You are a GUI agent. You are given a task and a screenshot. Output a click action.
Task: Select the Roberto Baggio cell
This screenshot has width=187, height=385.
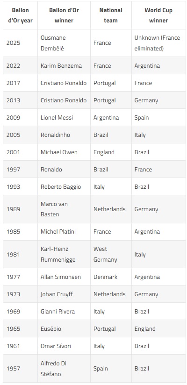64,186
